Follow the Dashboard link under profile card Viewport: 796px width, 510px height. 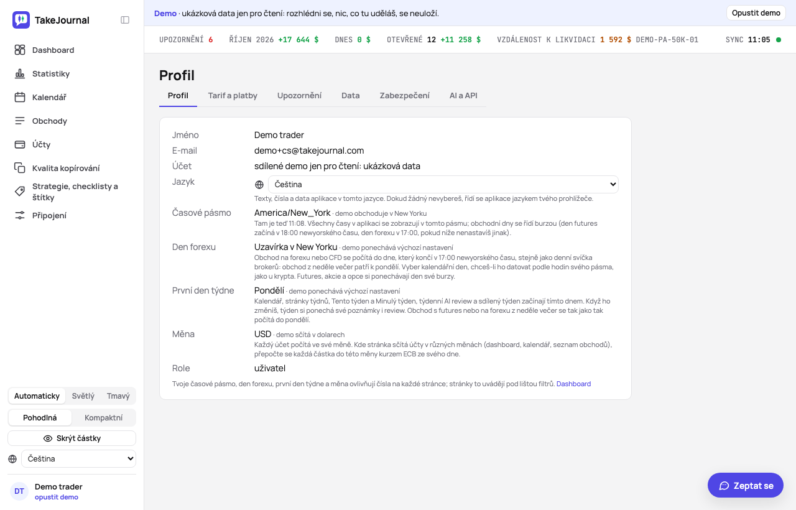[573, 384]
